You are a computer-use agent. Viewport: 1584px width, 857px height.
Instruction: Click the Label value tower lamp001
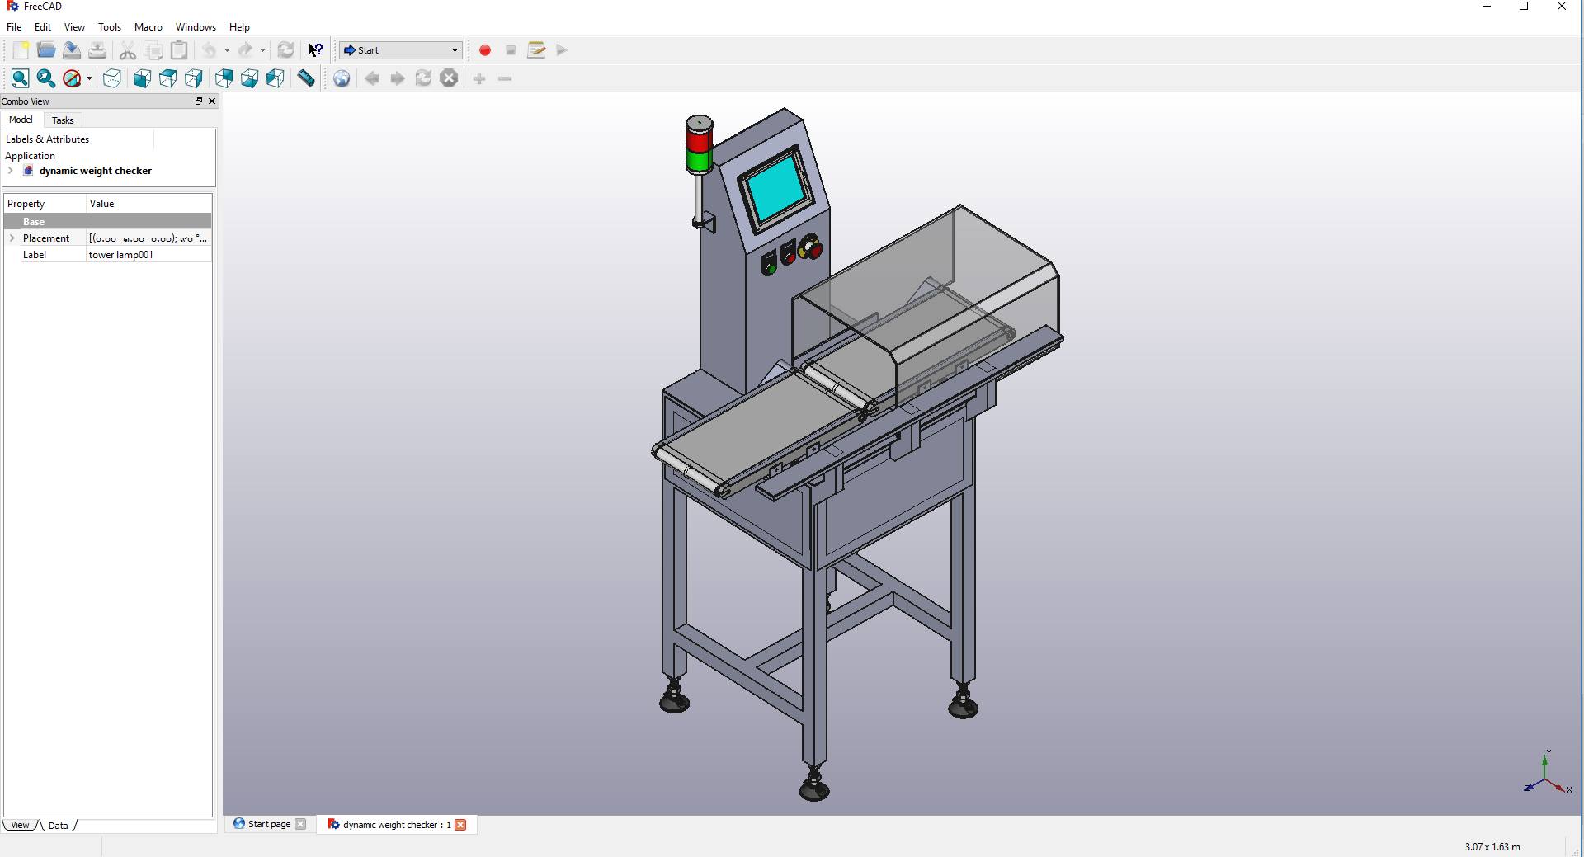[x=148, y=255]
